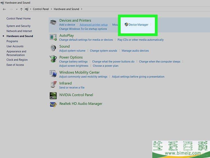Select Network and Internet in sidebar
Viewport: 210px width, 158px height.
(19, 31)
